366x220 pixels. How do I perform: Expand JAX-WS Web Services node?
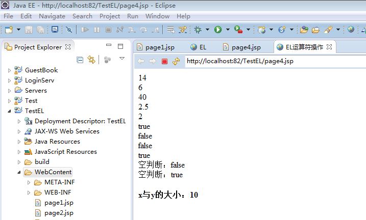pos(19,131)
